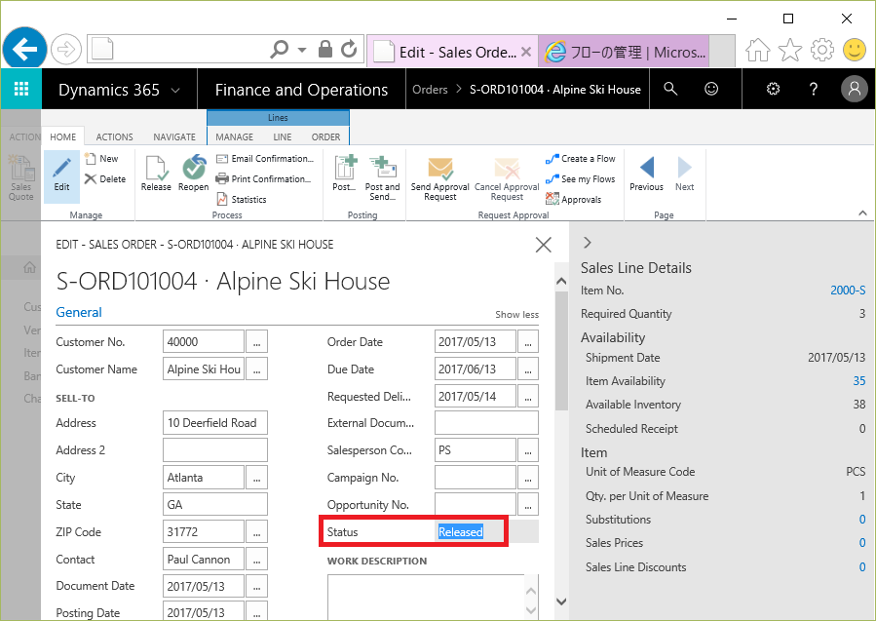Collapse the ribbon with the chevron
876x621 pixels.
[x=862, y=213]
